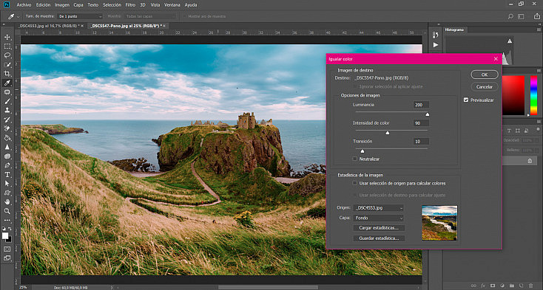Select the Brush tool
The image size is (543, 290).
7,101
